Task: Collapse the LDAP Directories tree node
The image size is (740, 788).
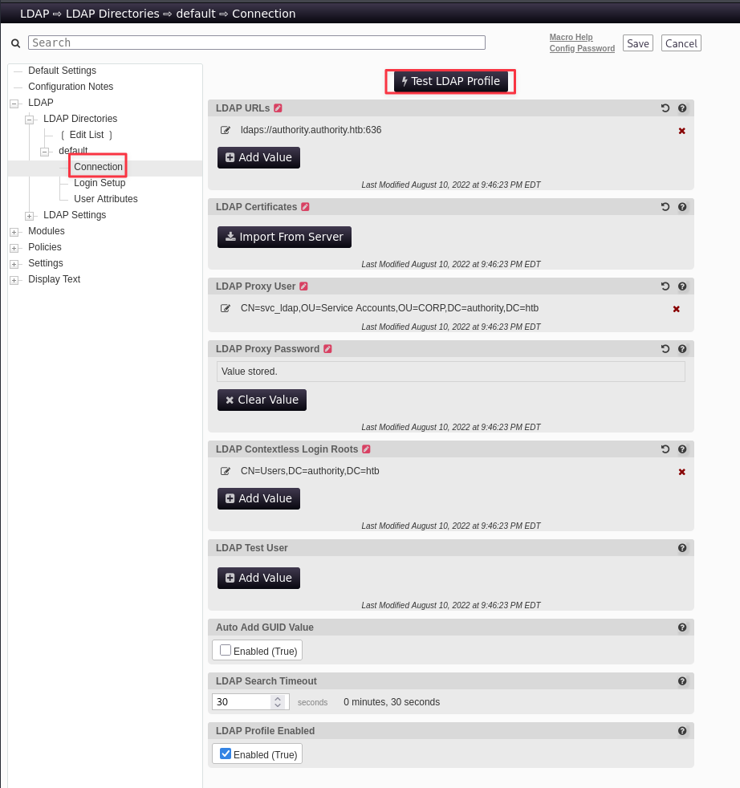Action: [29, 120]
